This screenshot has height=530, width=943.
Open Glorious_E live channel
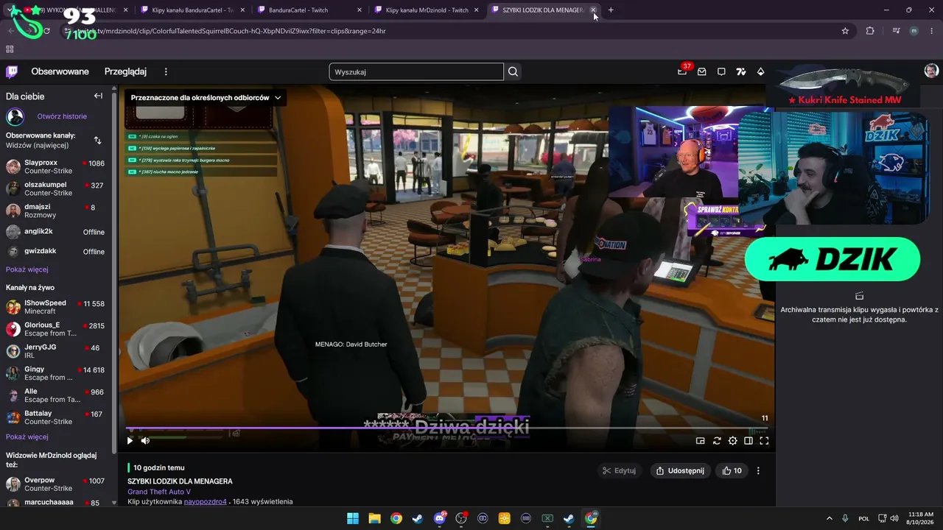(x=56, y=329)
